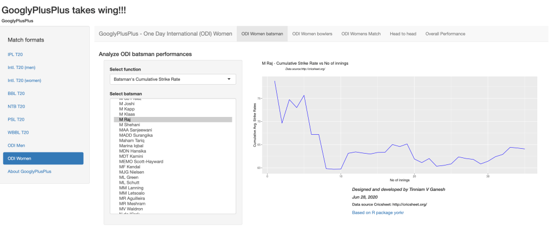Select Marina Iqbal in batsman list

click(x=131, y=146)
